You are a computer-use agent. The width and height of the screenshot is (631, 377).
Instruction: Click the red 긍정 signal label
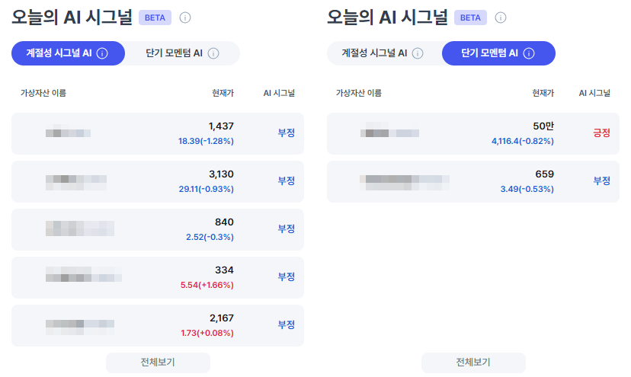tap(601, 133)
